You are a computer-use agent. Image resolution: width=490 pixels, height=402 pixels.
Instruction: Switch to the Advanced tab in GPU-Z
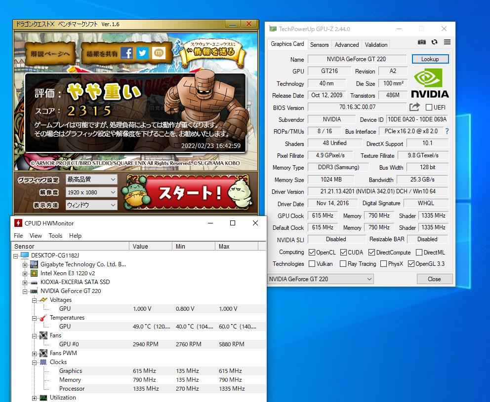(347, 44)
